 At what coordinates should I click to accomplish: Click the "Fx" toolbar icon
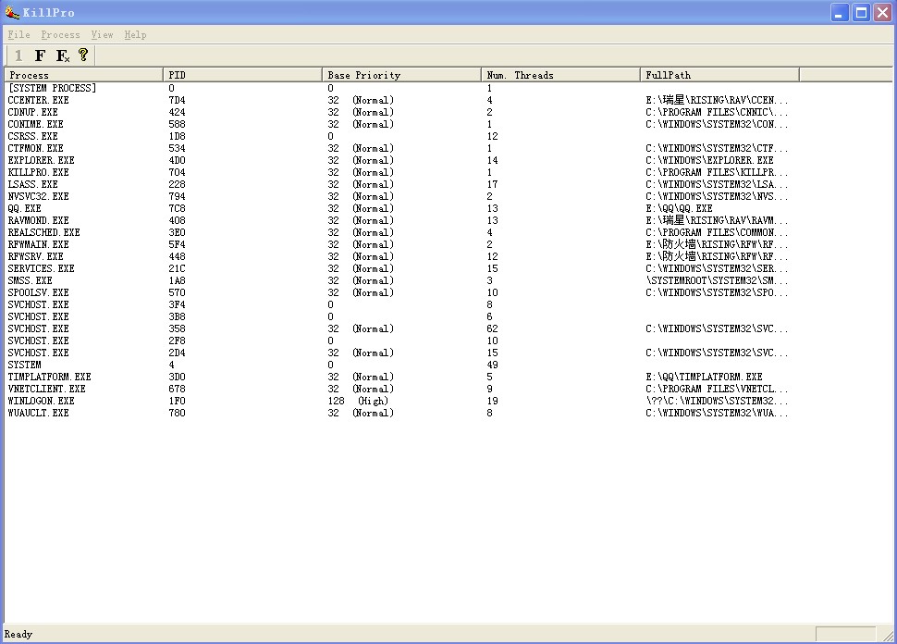point(62,56)
